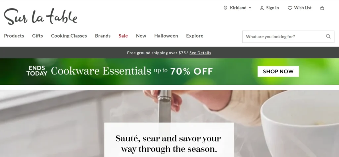Click the Sauté, sear and savor hero image

[x=169, y=123]
